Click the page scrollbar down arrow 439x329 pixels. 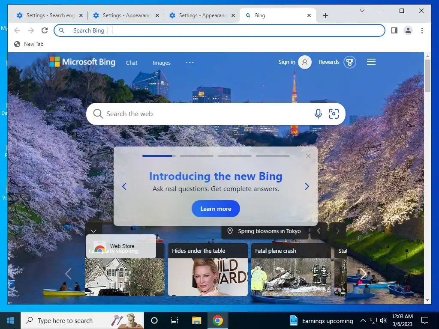click(x=427, y=300)
